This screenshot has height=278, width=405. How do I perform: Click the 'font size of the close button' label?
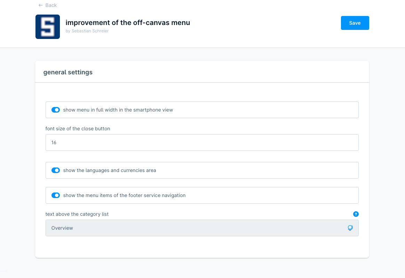(x=78, y=129)
